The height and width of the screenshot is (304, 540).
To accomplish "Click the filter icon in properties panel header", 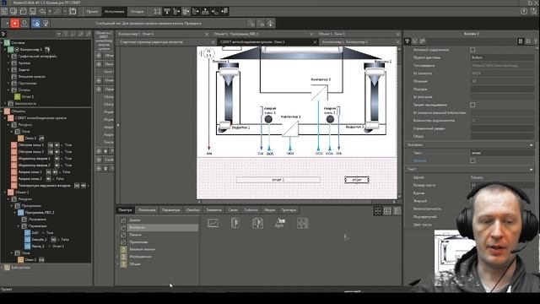I will [x=407, y=41].
